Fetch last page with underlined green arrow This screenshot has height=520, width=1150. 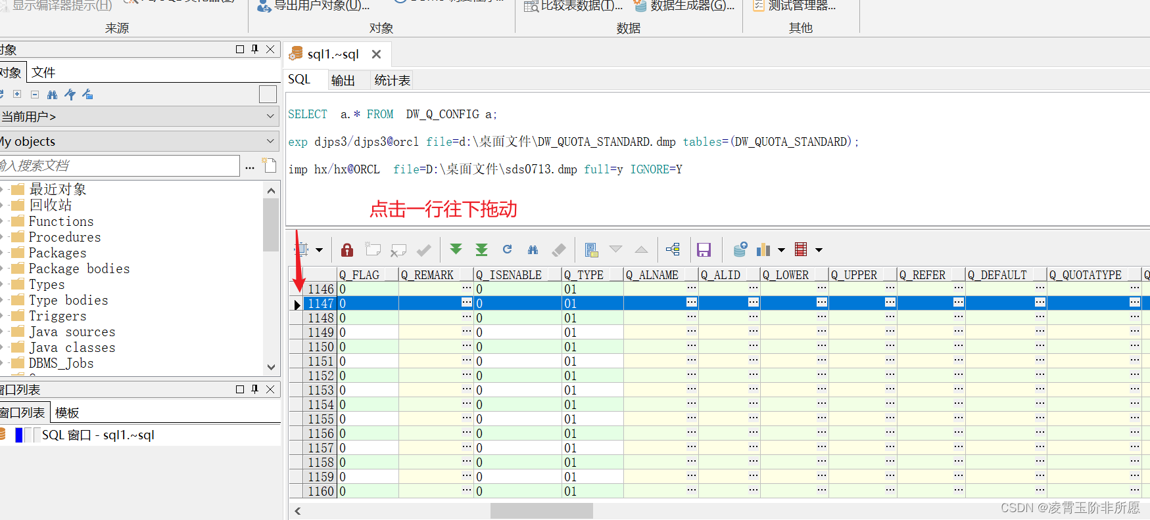coord(481,249)
